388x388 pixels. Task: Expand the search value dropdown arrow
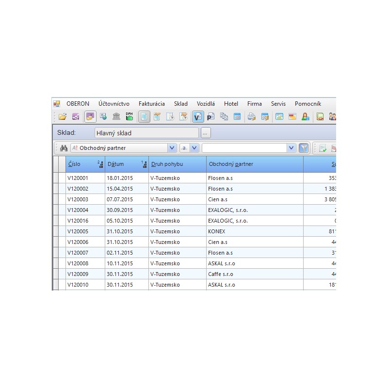pos(291,148)
